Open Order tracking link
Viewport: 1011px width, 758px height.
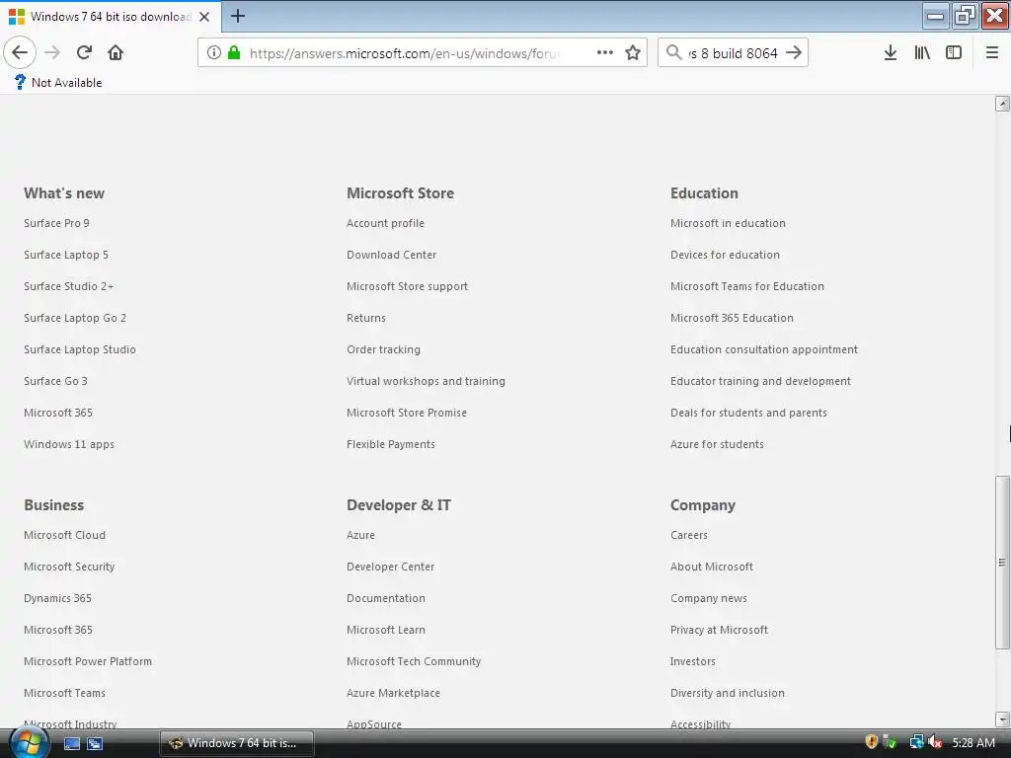[384, 349]
